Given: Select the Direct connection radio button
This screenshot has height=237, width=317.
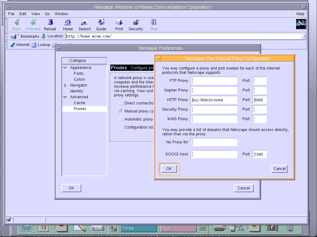Looking at the screenshot, I should [x=121, y=103].
